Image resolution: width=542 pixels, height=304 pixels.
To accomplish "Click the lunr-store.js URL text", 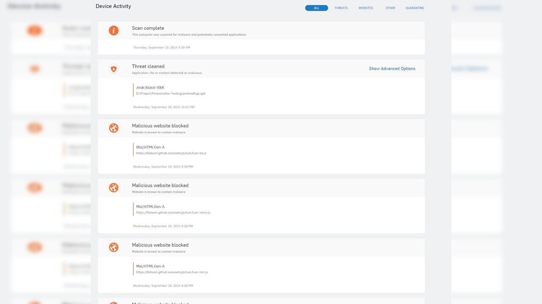I will tap(173, 213).
